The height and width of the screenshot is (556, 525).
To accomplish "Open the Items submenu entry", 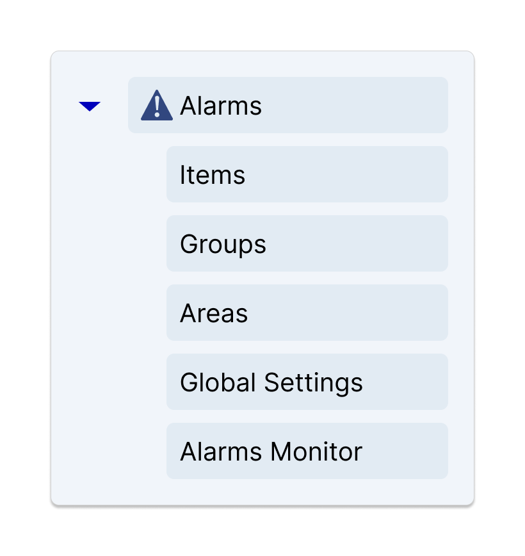I will coord(307,174).
